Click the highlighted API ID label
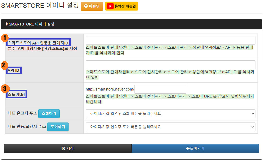 click(14, 70)
